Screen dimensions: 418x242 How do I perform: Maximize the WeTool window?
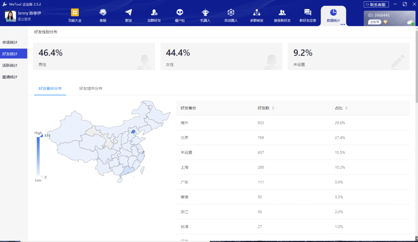click(405, 4)
